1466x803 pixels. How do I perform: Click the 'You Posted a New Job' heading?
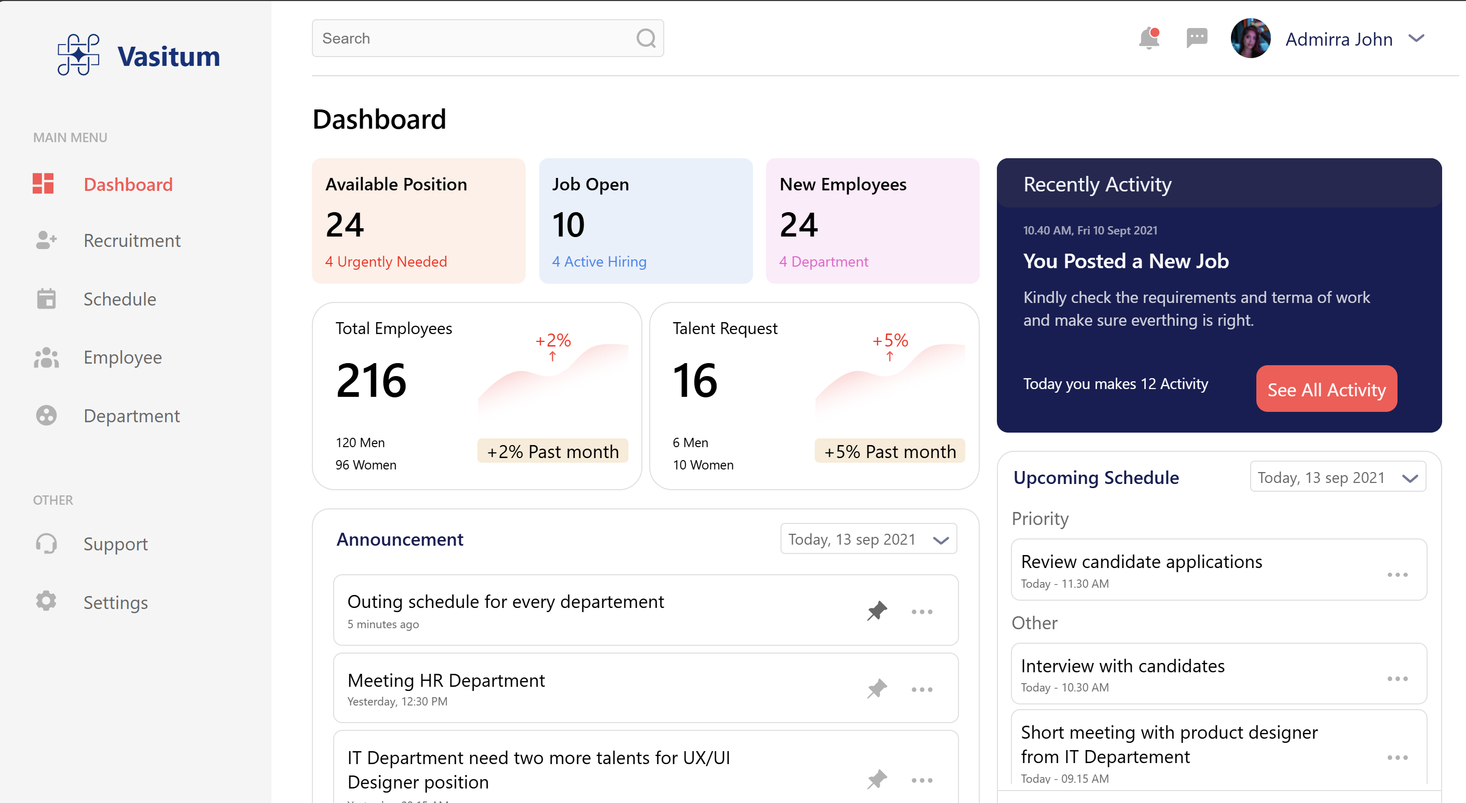tap(1126, 261)
